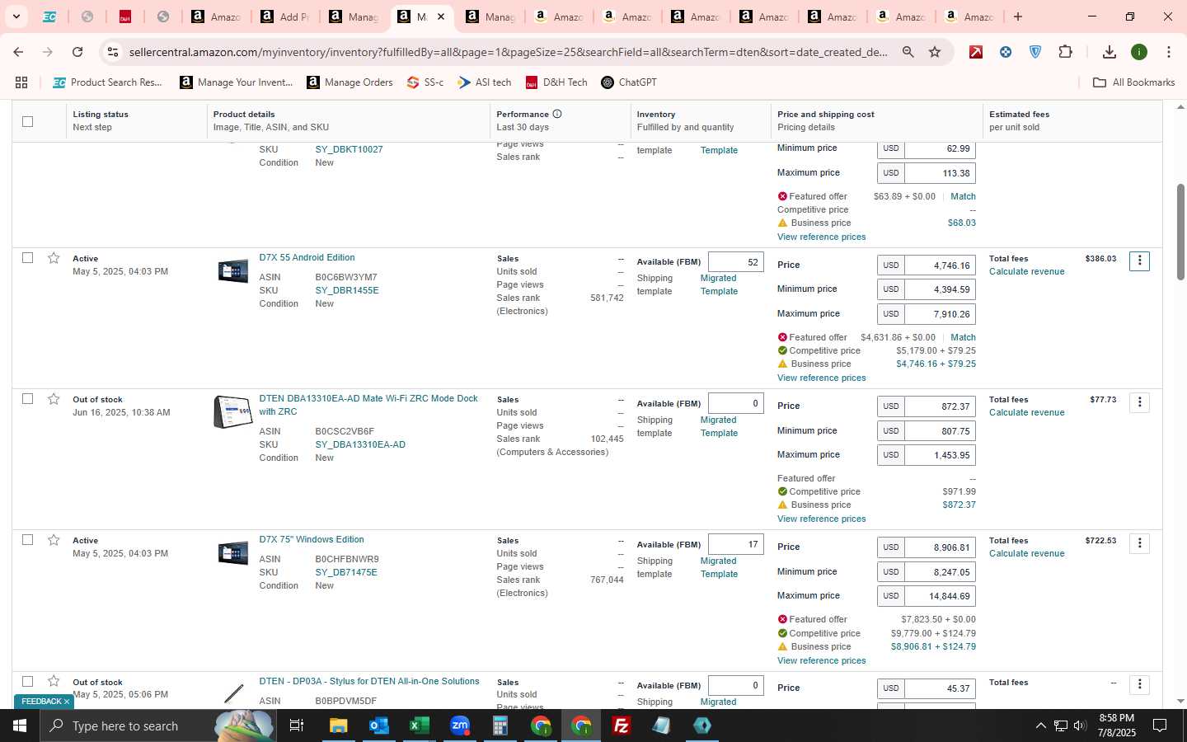Show hidden system tray icons
The height and width of the screenshot is (742, 1187).
tap(1040, 726)
